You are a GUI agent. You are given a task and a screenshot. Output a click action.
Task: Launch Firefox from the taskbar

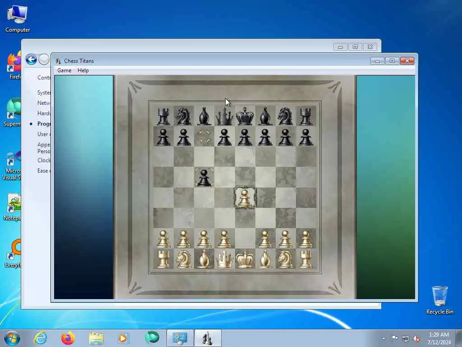68,338
